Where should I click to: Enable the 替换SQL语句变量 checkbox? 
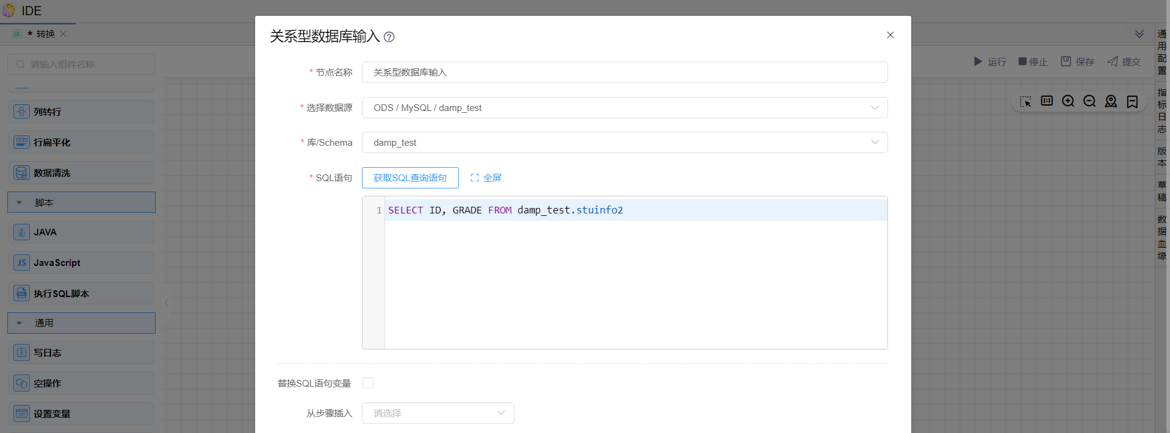368,383
